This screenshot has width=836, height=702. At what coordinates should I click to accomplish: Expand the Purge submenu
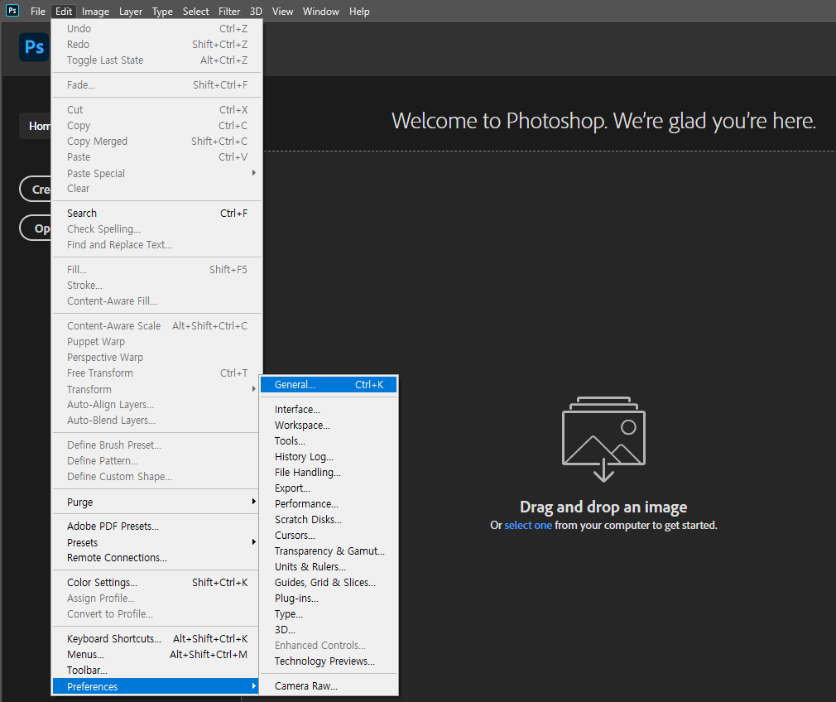click(156, 502)
